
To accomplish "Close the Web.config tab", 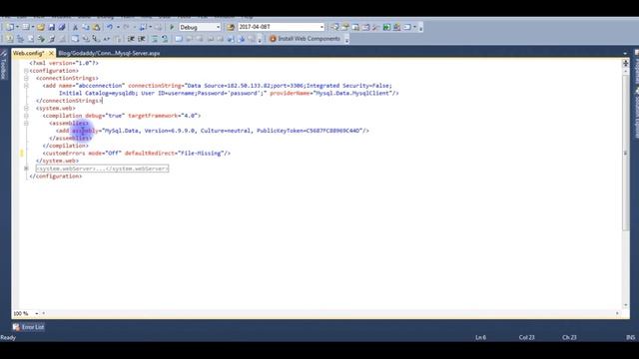I will 51,53.
